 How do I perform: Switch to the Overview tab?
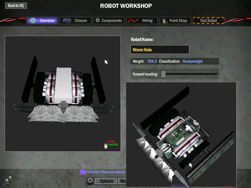point(42,20)
